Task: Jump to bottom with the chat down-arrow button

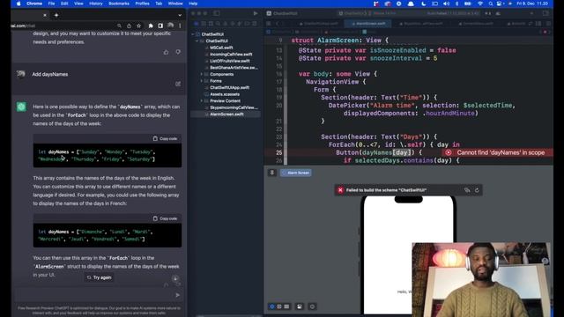Action: pyautogui.click(x=175, y=278)
